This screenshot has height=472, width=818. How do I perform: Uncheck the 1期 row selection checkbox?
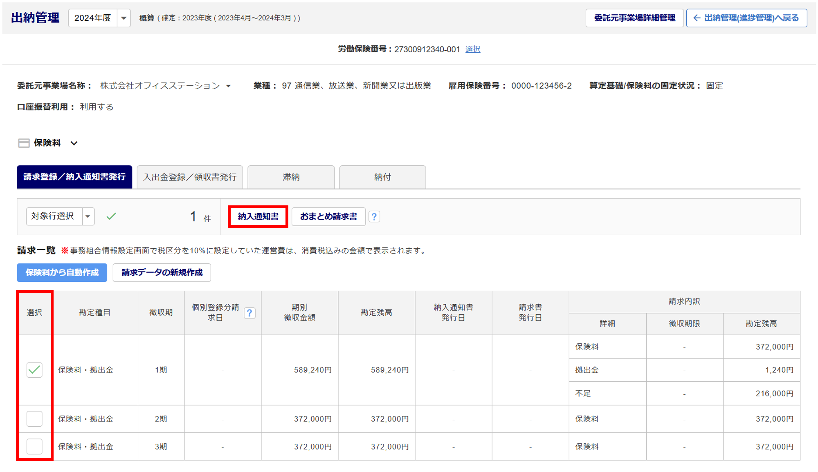(x=34, y=370)
